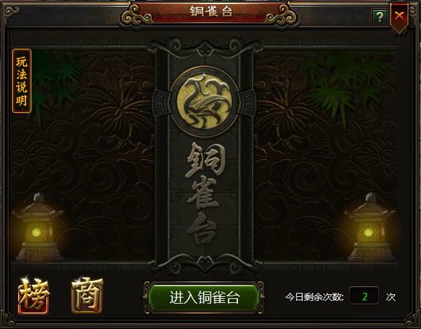
Task: Click the vertical 铜雀台 calligraphy plaque
Action: [204, 193]
